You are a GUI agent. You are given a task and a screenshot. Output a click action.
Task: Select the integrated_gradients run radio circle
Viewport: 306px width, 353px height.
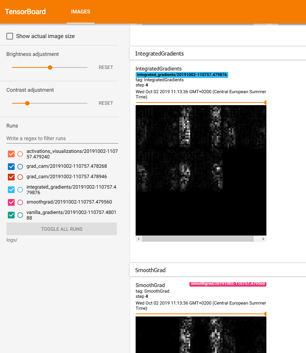pyautogui.click(x=20, y=190)
